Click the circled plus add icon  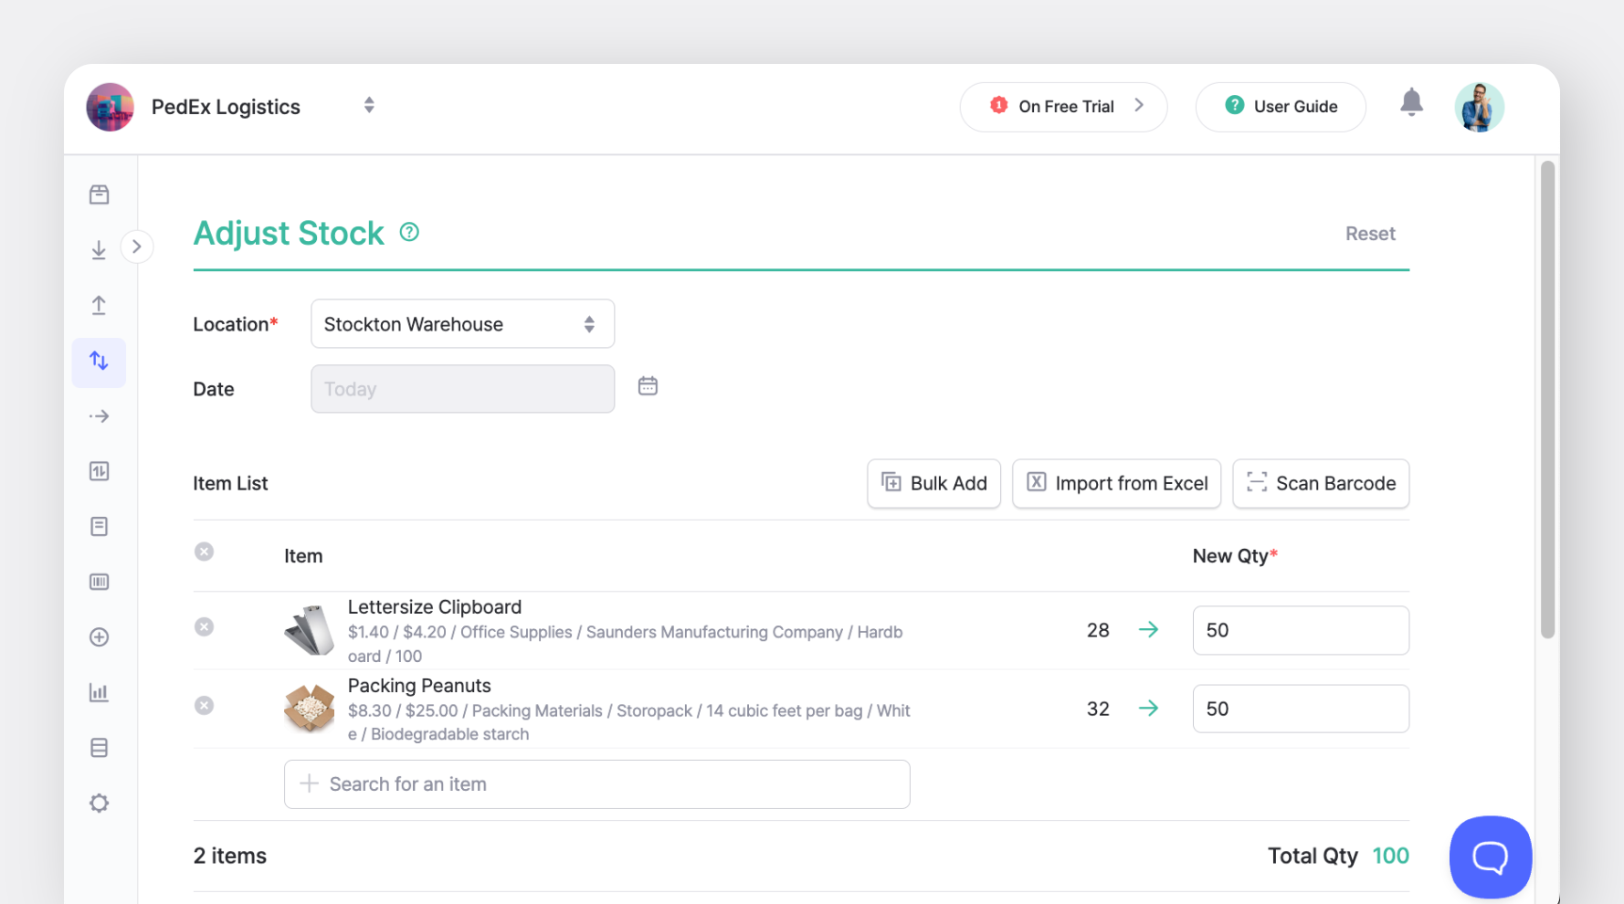tap(99, 637)
